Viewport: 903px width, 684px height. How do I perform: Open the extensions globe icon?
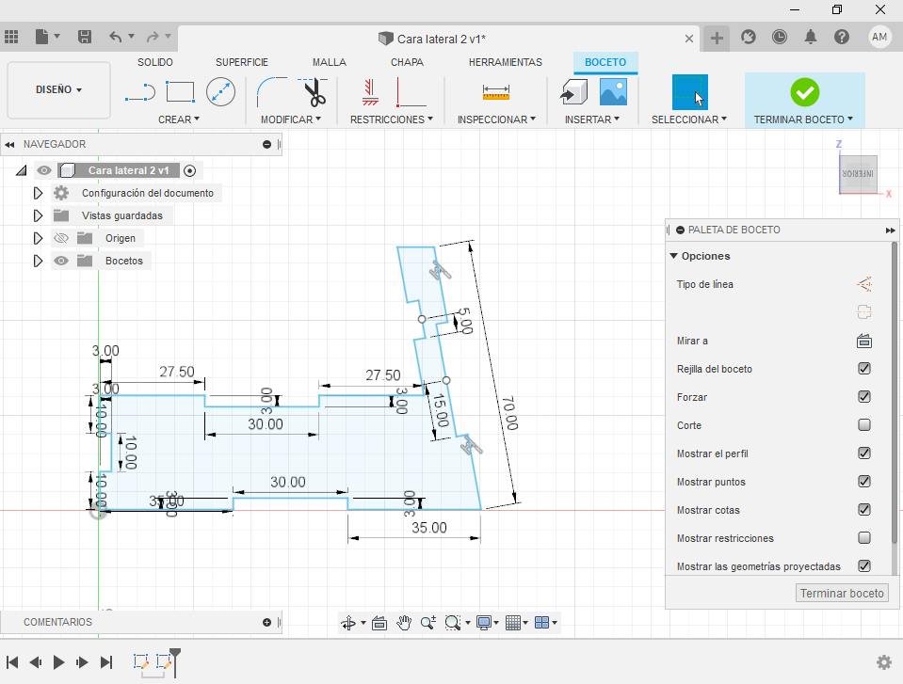point(748,37)
